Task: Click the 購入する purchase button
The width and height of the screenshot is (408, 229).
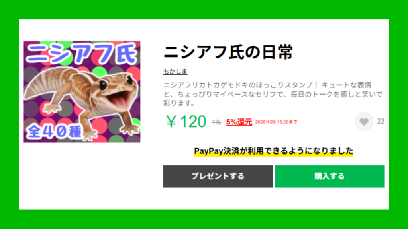Action: click(330, 176)
